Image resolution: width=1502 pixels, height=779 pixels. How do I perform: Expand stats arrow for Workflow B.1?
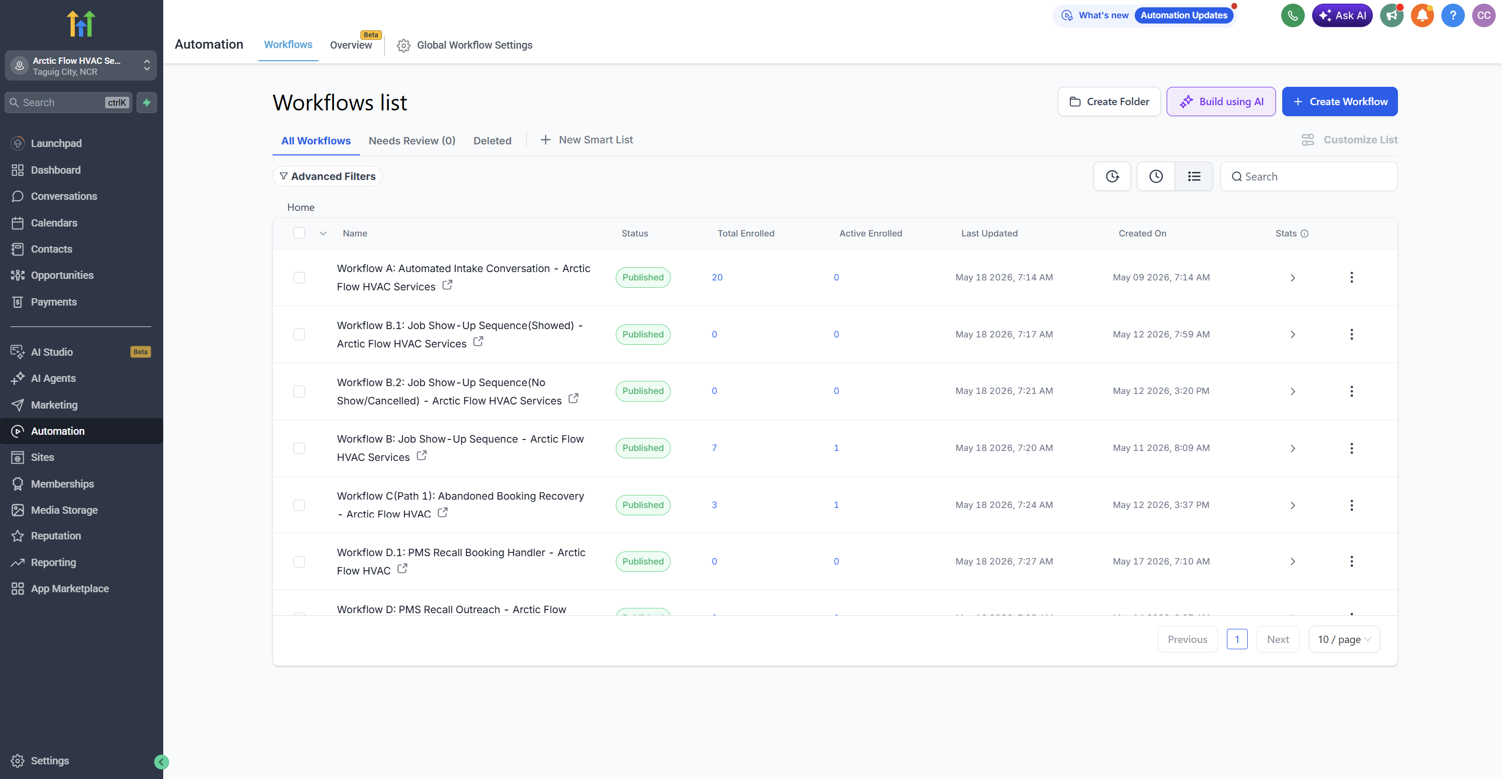(1292, 335)
